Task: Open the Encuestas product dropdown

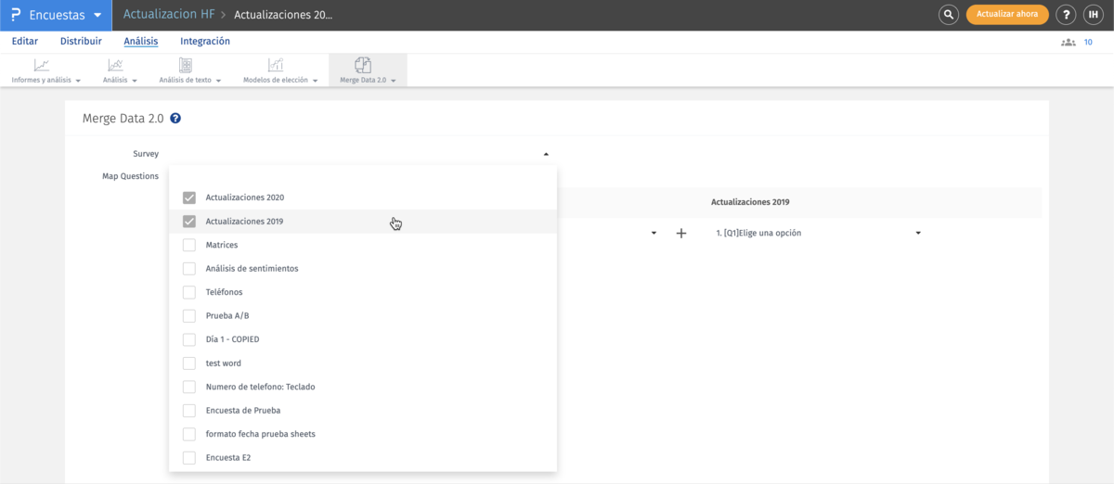Action: 56,15
